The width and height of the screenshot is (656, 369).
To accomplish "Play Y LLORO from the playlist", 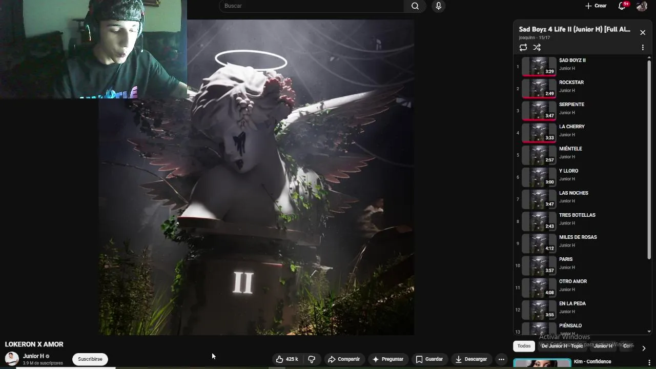I will [x=580, y=176].
